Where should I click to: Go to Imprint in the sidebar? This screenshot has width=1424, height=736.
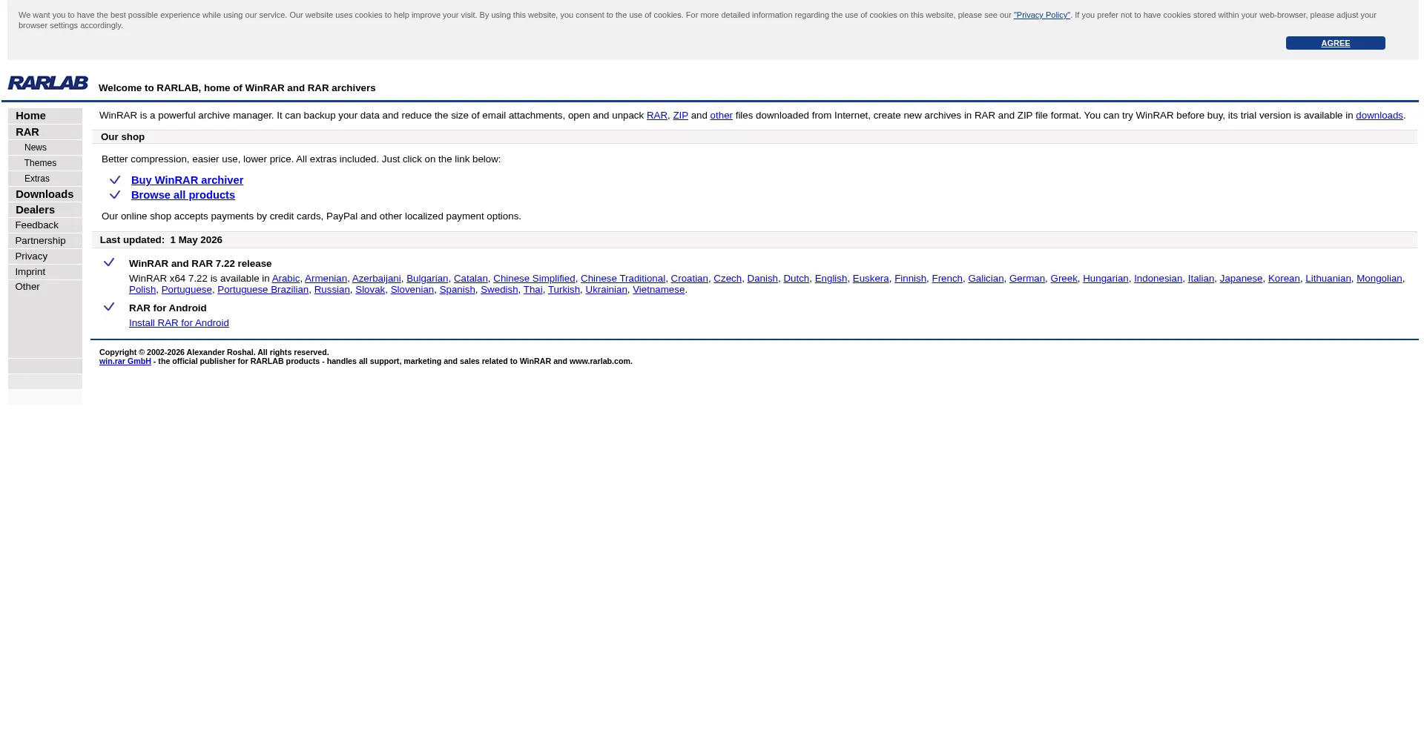[x=30, y=272]
